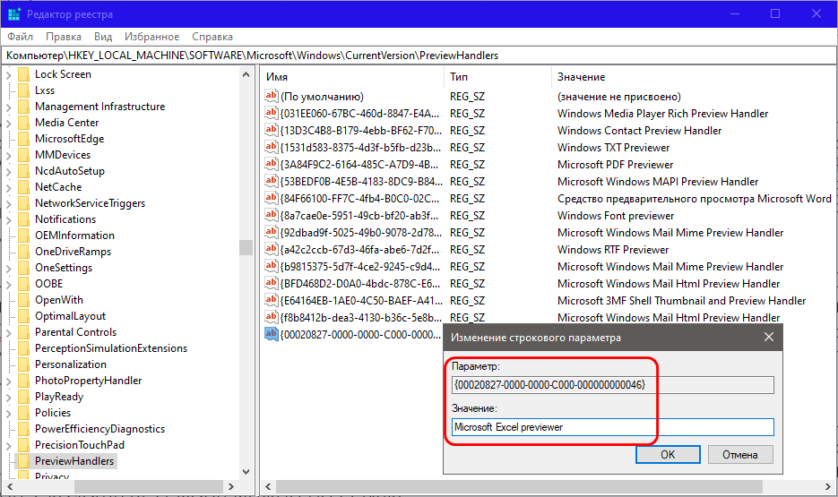Click icon of {53BEDF0B-4E5B-4183 value

tap(272, 182)
